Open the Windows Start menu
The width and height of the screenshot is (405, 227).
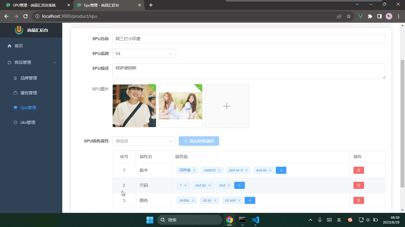click(x=150, y=220)
